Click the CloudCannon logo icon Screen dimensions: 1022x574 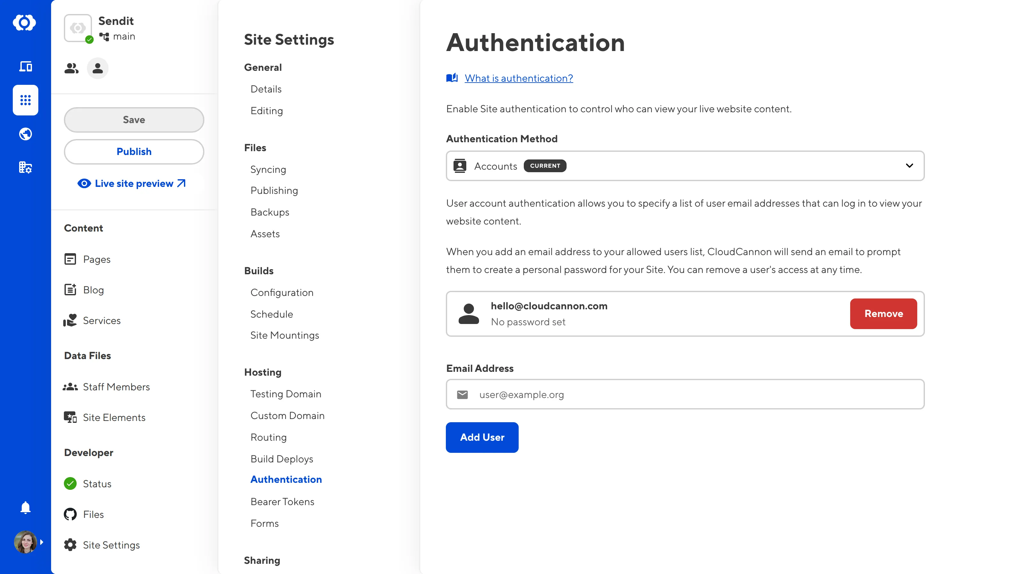pyautogui.click(x=25, y=22)
